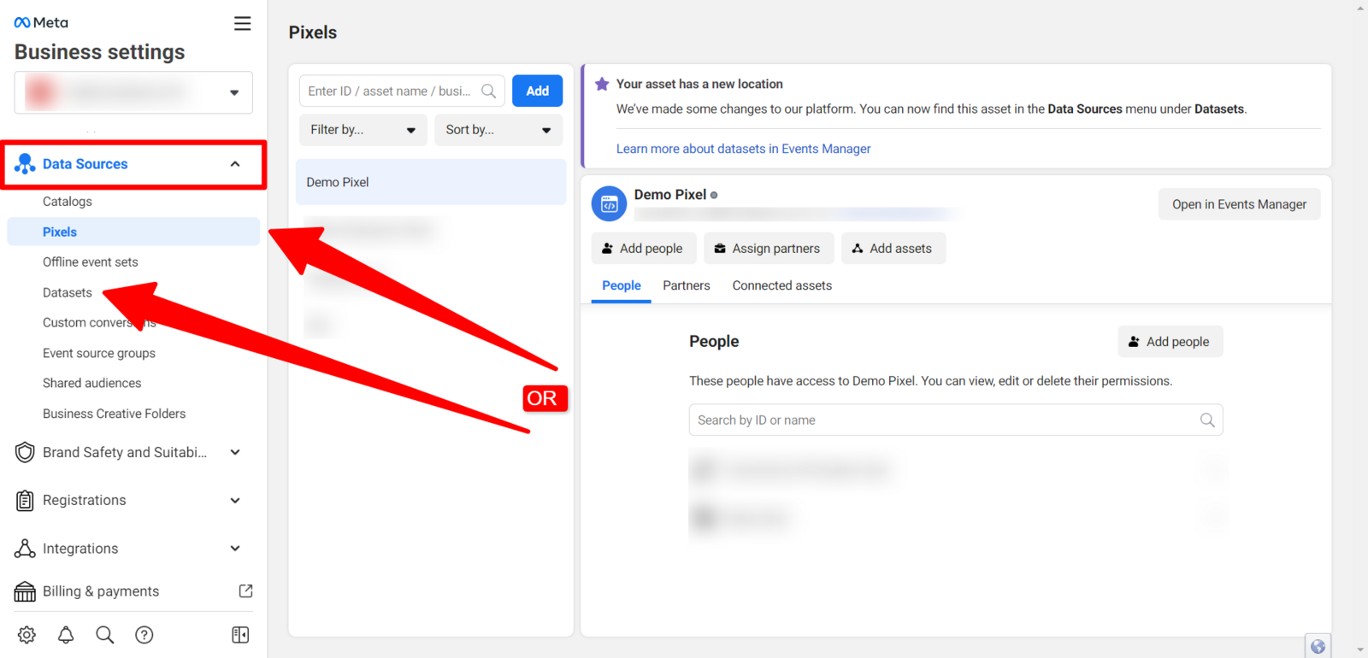This screenshot has height=658, width=1368.
Task: Open the help question mark icon
Action: tap(144, 635)
